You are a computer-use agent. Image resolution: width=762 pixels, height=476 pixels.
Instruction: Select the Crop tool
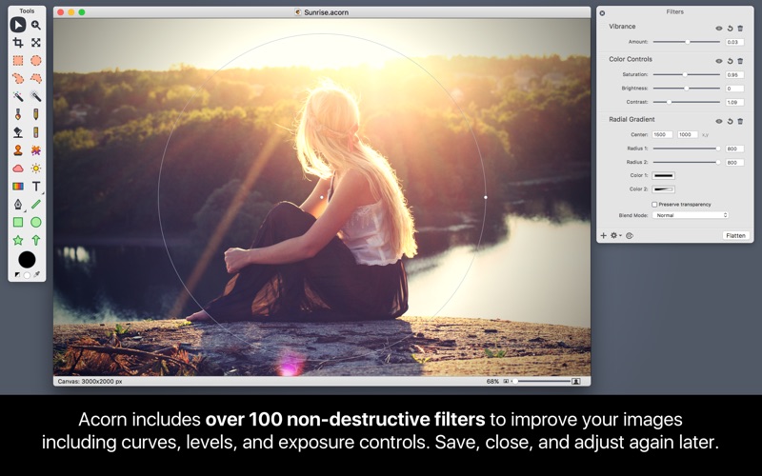click(18, 43)
